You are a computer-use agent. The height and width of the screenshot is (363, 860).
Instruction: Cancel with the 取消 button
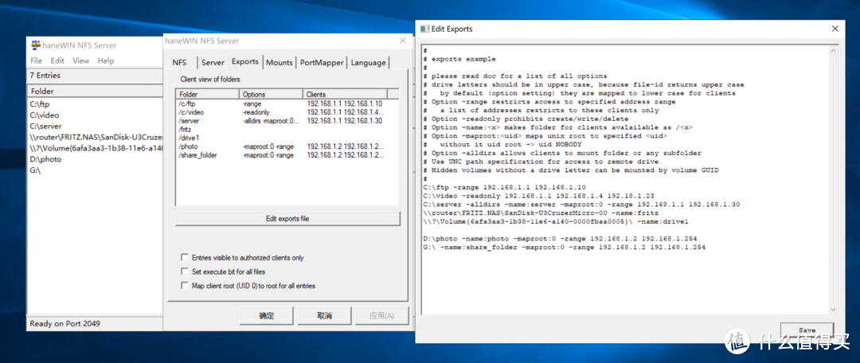pyautogui.click(x=324, y=316)
